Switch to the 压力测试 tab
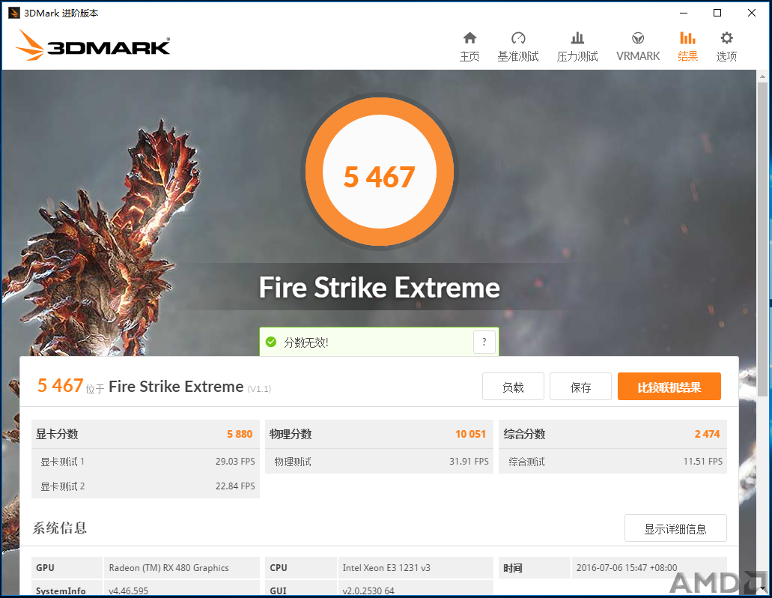This screenshot has height=598, width=772. (x=577, y=57)
